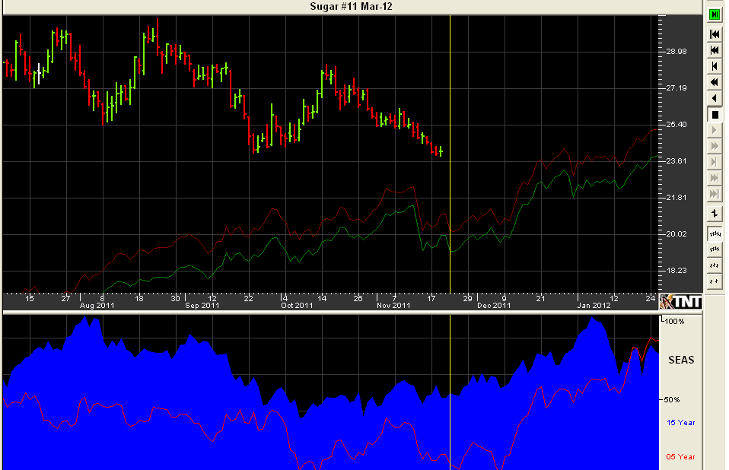The image size is (729, 470).
Task: Click grayed single-bar double-arrow skip forward icon
Action: coord(715,178)
